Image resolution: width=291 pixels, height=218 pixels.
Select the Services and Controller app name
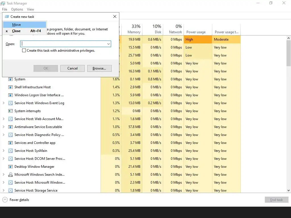pos(35,143)
